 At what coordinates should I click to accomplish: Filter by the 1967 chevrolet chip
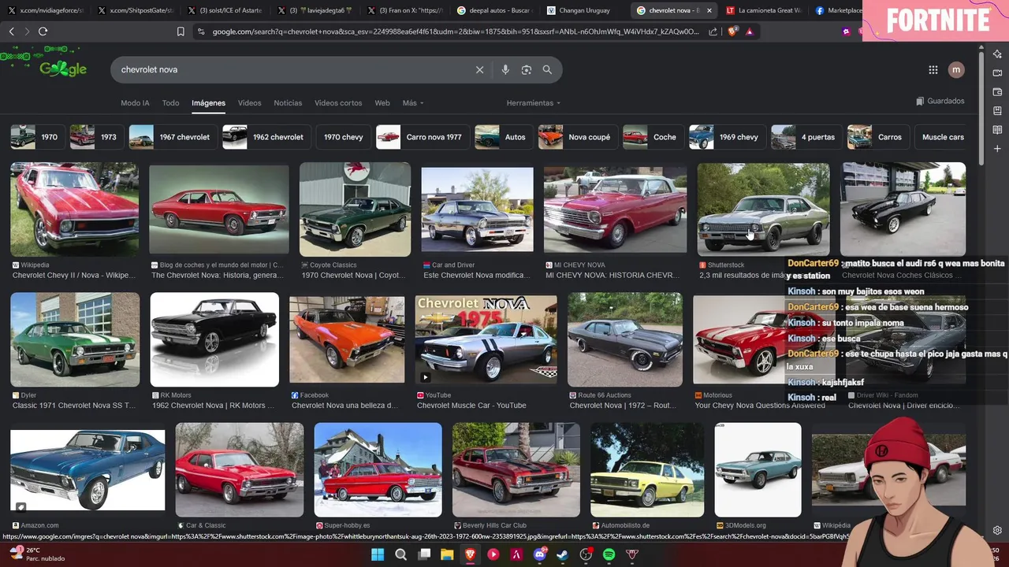[x=172, y=137]
